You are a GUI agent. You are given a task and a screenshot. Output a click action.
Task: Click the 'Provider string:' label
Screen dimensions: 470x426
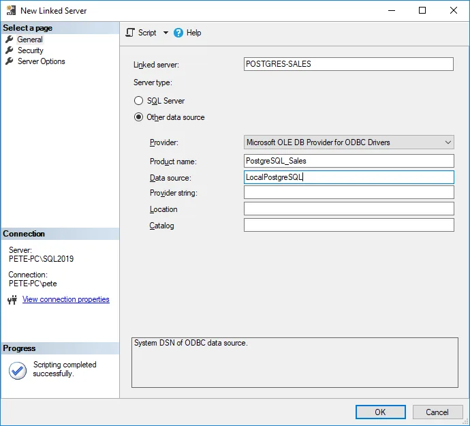[174, 193]
